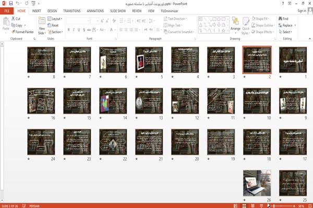
Task: Toggle Bold formatting
Action: [x=69, y=30]
